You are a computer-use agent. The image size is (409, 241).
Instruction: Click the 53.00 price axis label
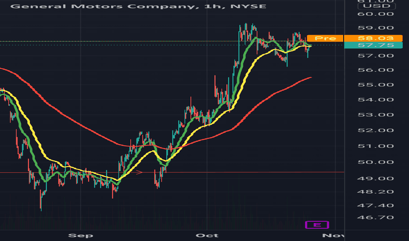[376, 115]
